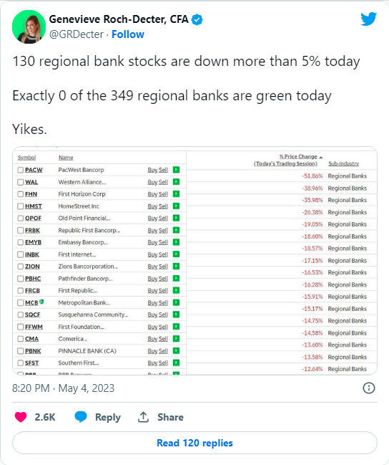
Task: Click Buy link for HomeStreet Inc
Action: pos(152,206)
